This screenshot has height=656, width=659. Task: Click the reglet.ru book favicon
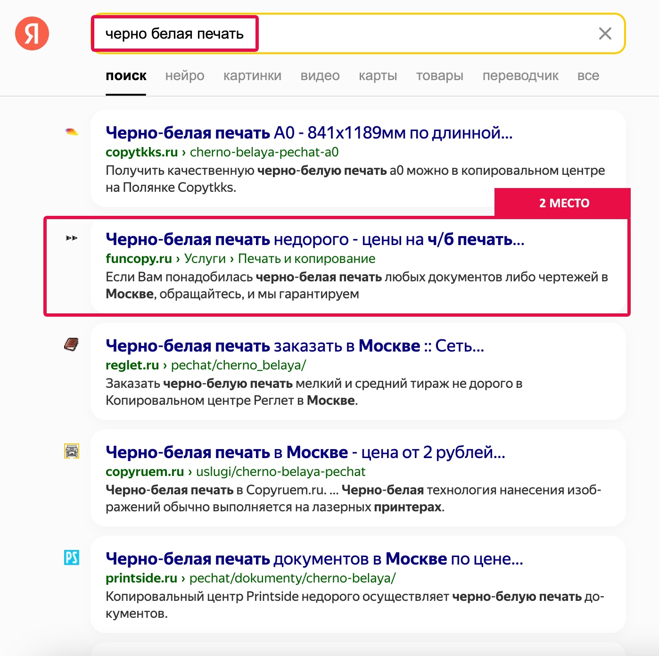(72, 345)
